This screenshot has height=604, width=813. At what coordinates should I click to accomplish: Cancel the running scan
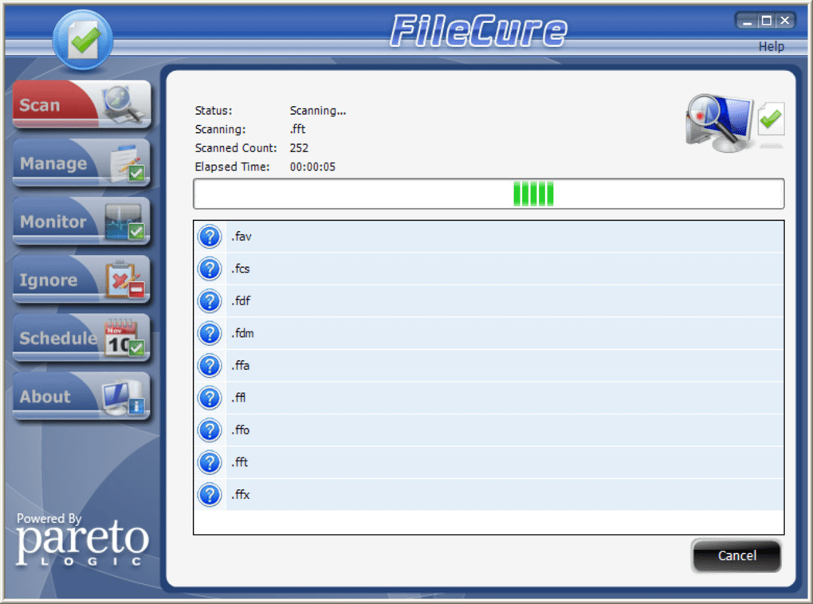[736, 555]
